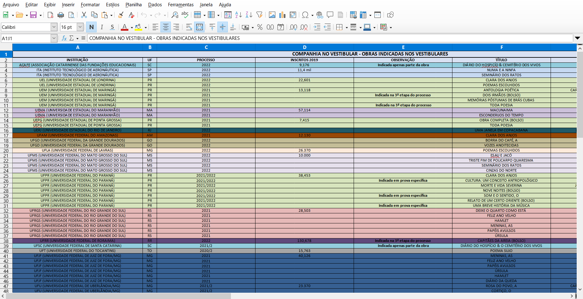Toggle italic formatting in the toolbar

click(102, 27)
